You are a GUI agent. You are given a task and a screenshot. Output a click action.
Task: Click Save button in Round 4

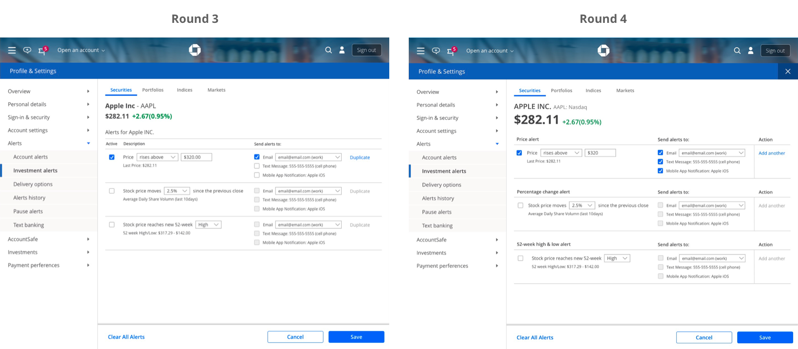point(765,337)
